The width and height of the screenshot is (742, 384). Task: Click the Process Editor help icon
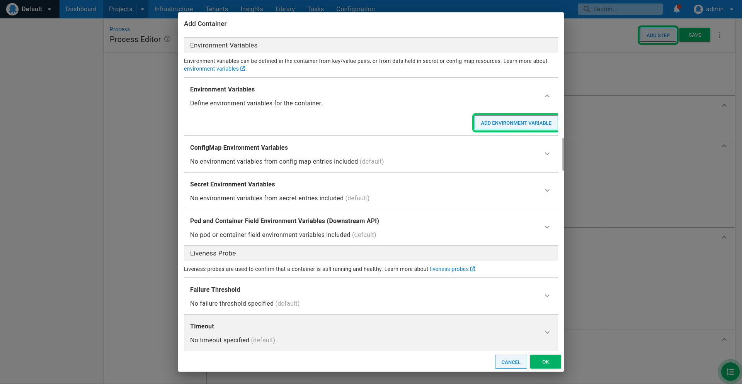tap(167, 39)
